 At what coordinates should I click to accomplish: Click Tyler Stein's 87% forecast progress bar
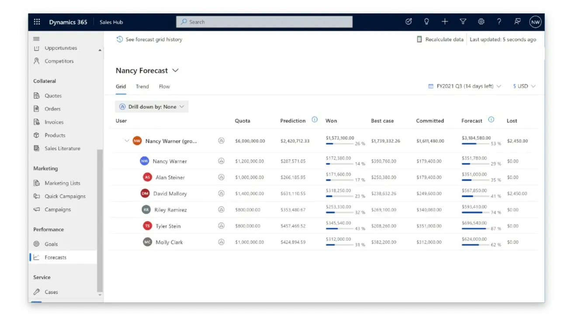click(475, 228)
